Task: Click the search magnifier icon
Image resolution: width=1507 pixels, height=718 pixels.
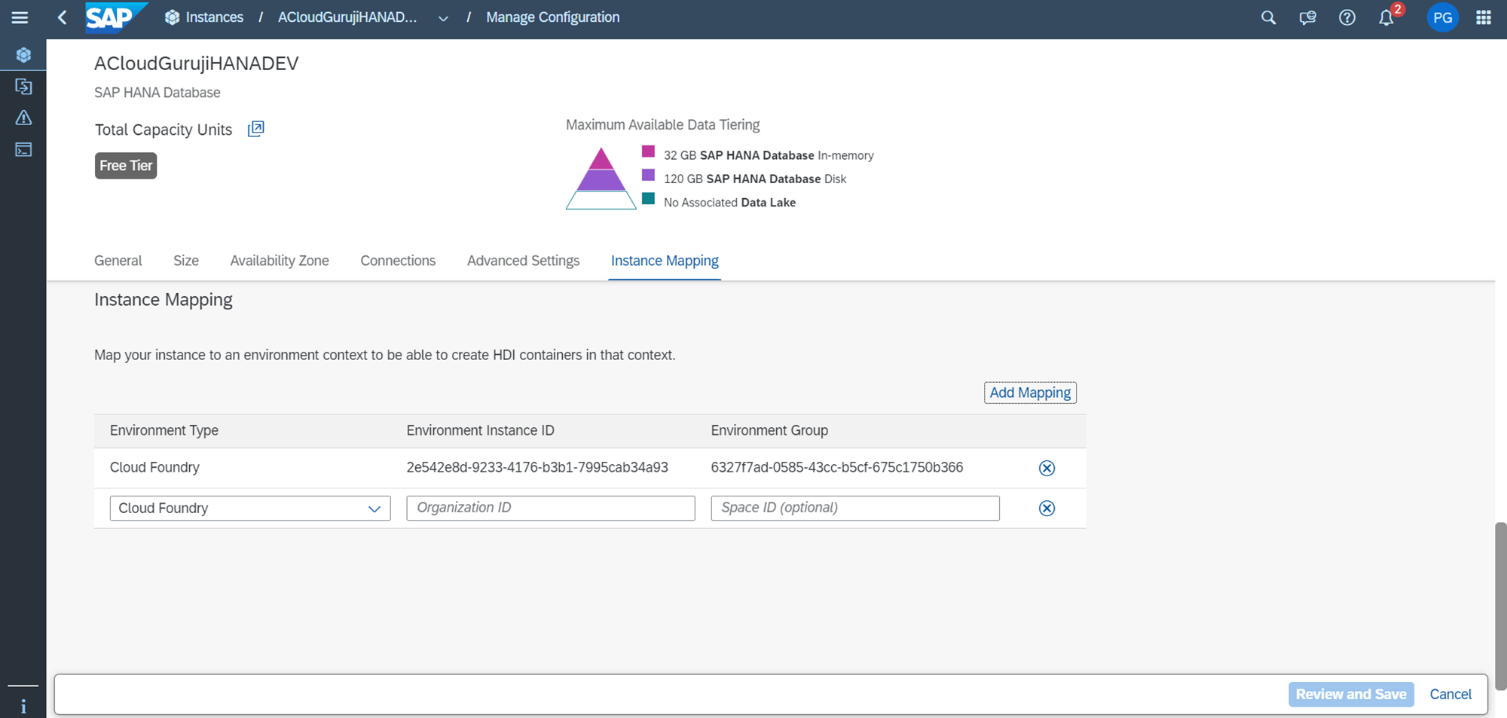Action: [1268, 17]
